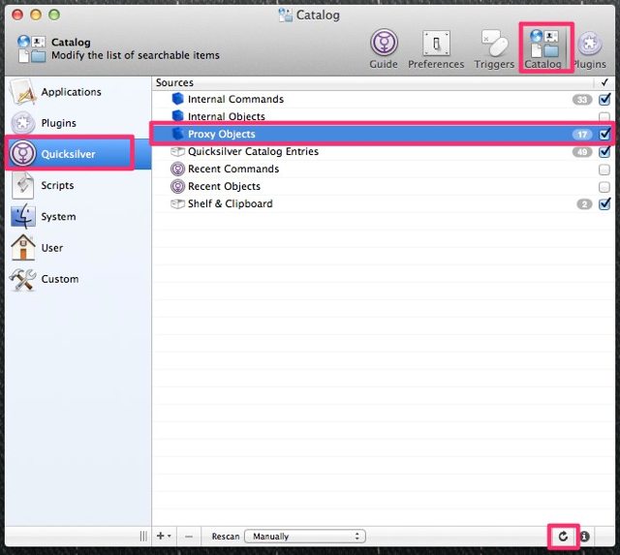Click the info button at bottom right
This screenshot has width=620, height=555.
[x=585, y=537]
